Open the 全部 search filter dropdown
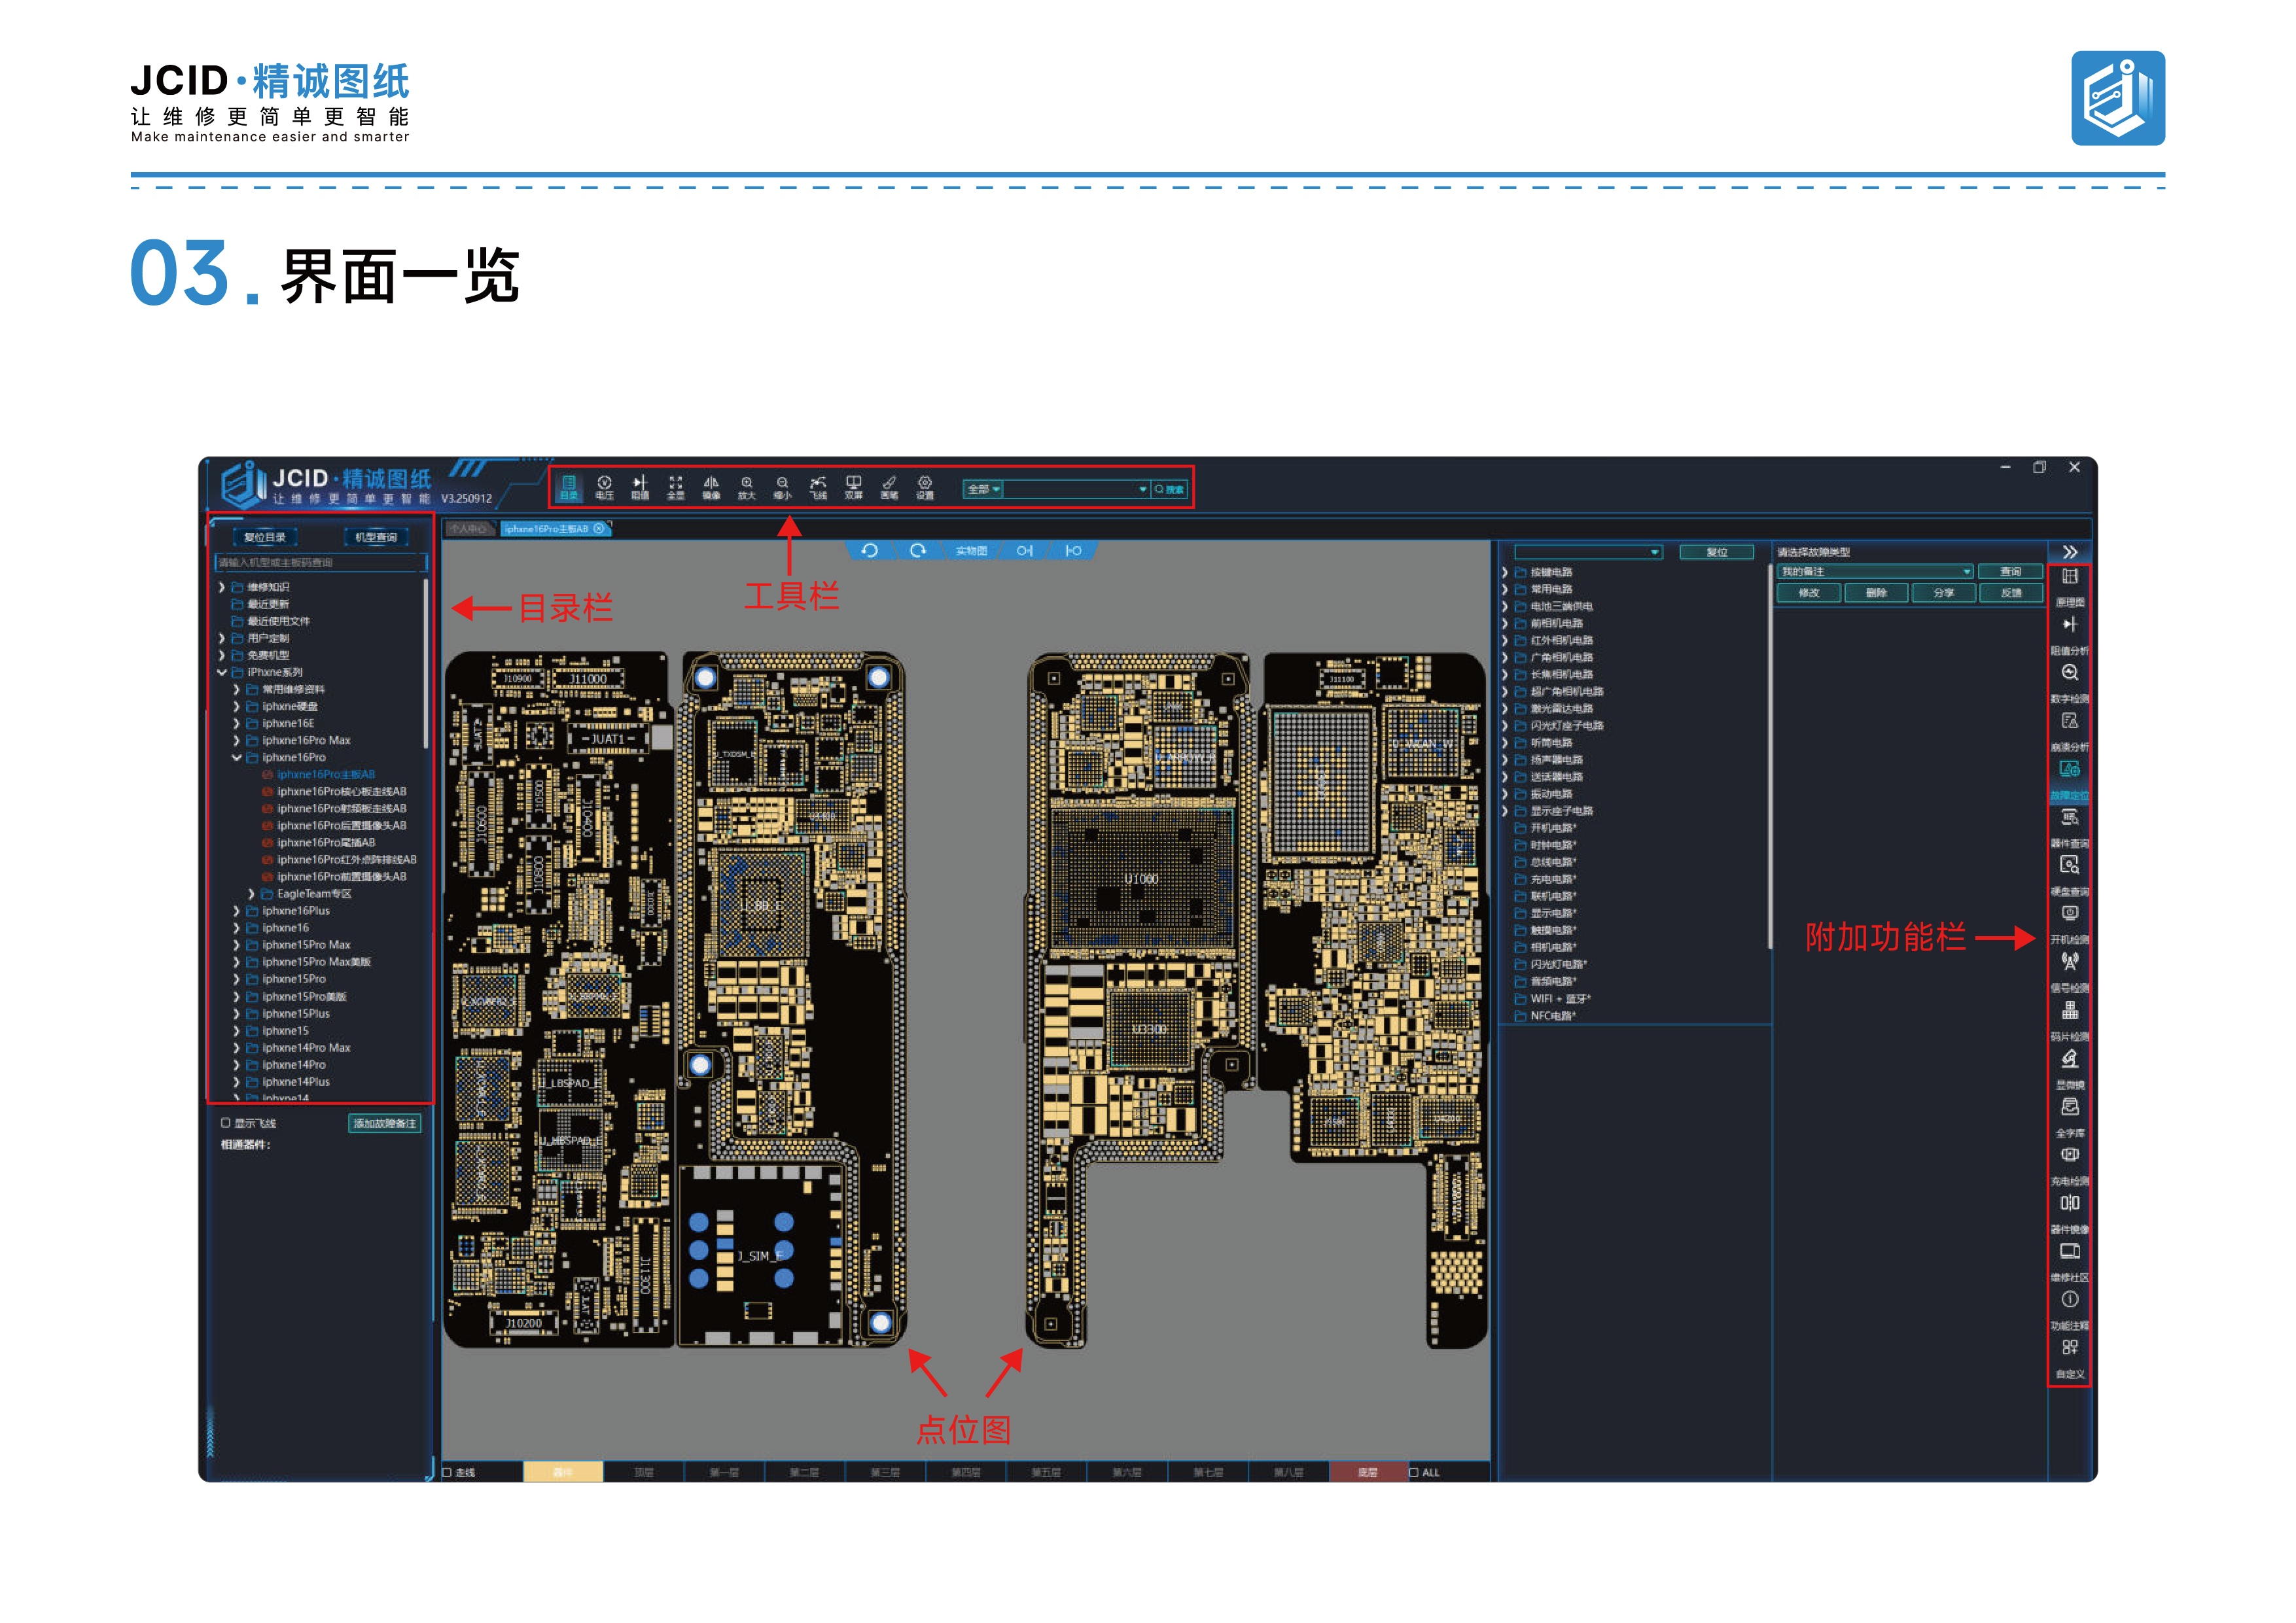The width and height of the screenshot is (2296, 1623). point(983,489)
